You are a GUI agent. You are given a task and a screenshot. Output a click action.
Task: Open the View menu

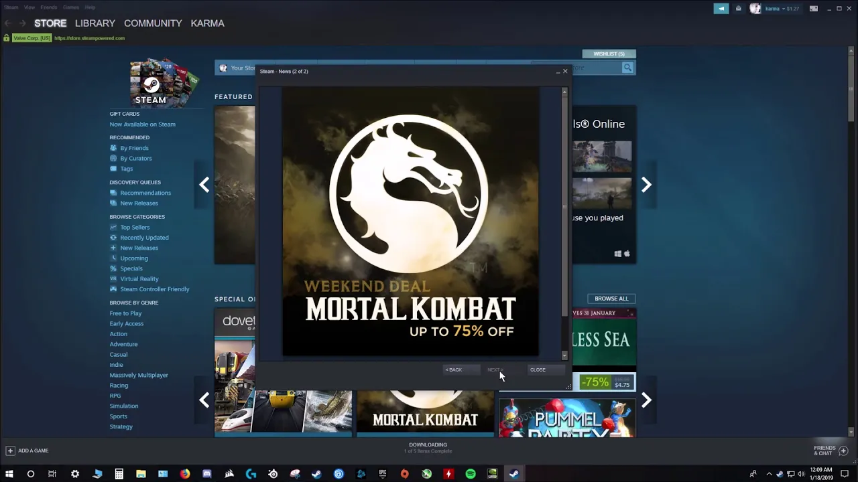coord(29,7)
